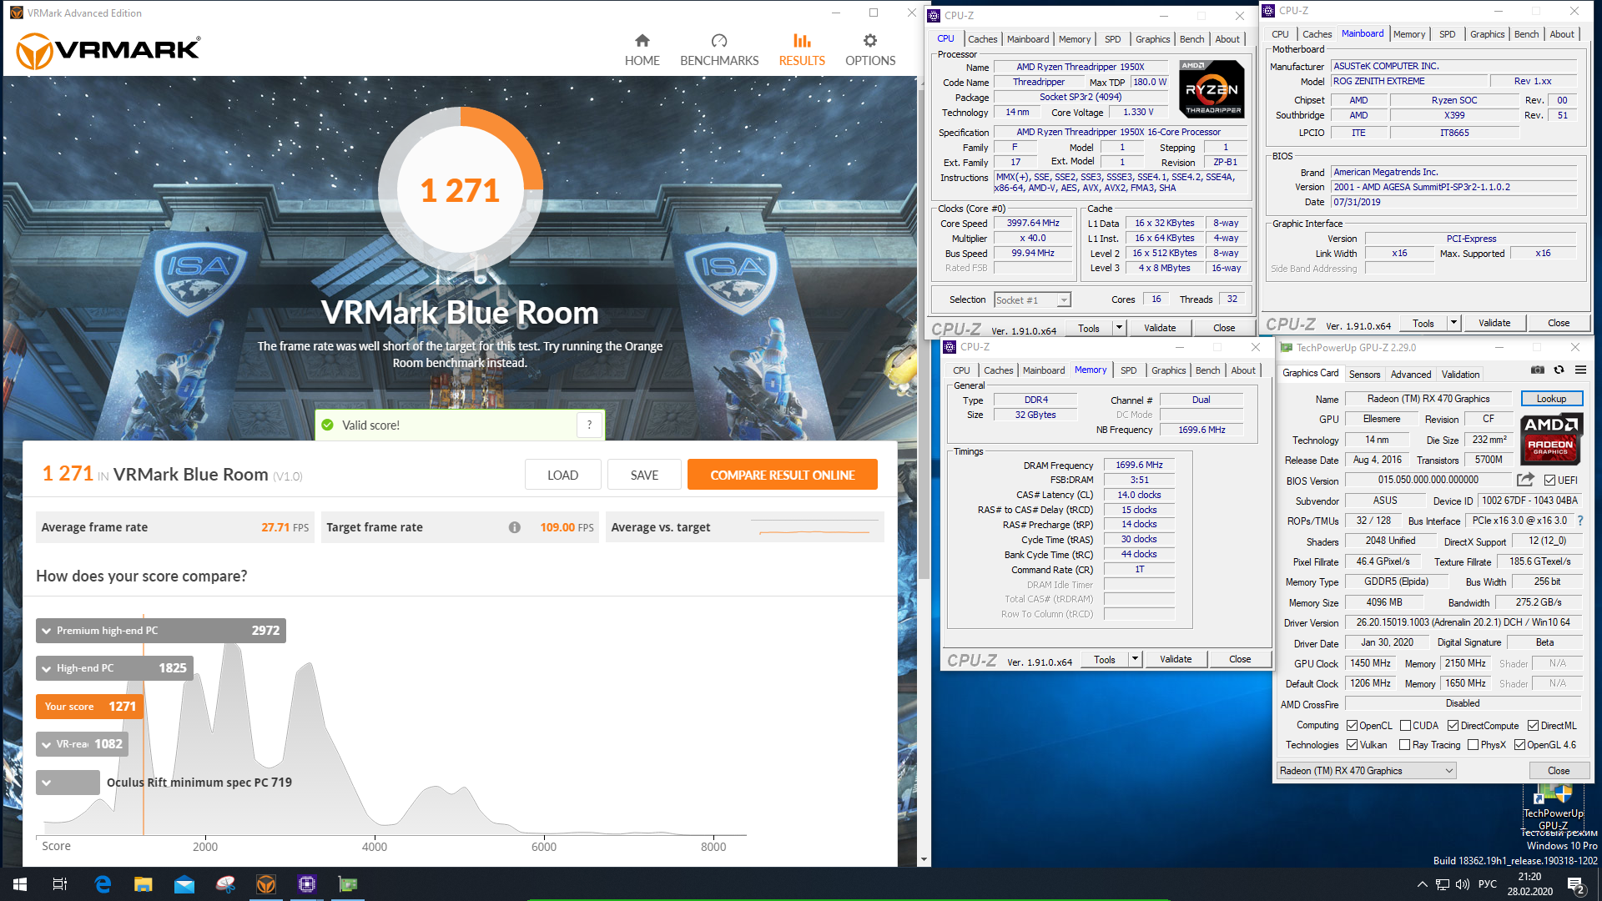Viewport: 1602px width, 901px height.
Task: Expand the High-end PC comparison
Action: click(x=47, y=668)
